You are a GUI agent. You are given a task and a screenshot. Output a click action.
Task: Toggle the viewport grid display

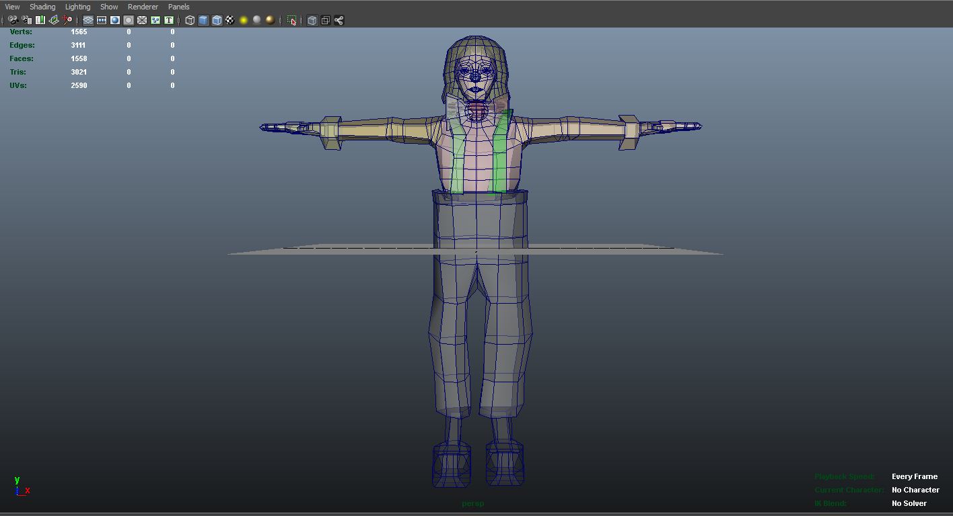88,20
